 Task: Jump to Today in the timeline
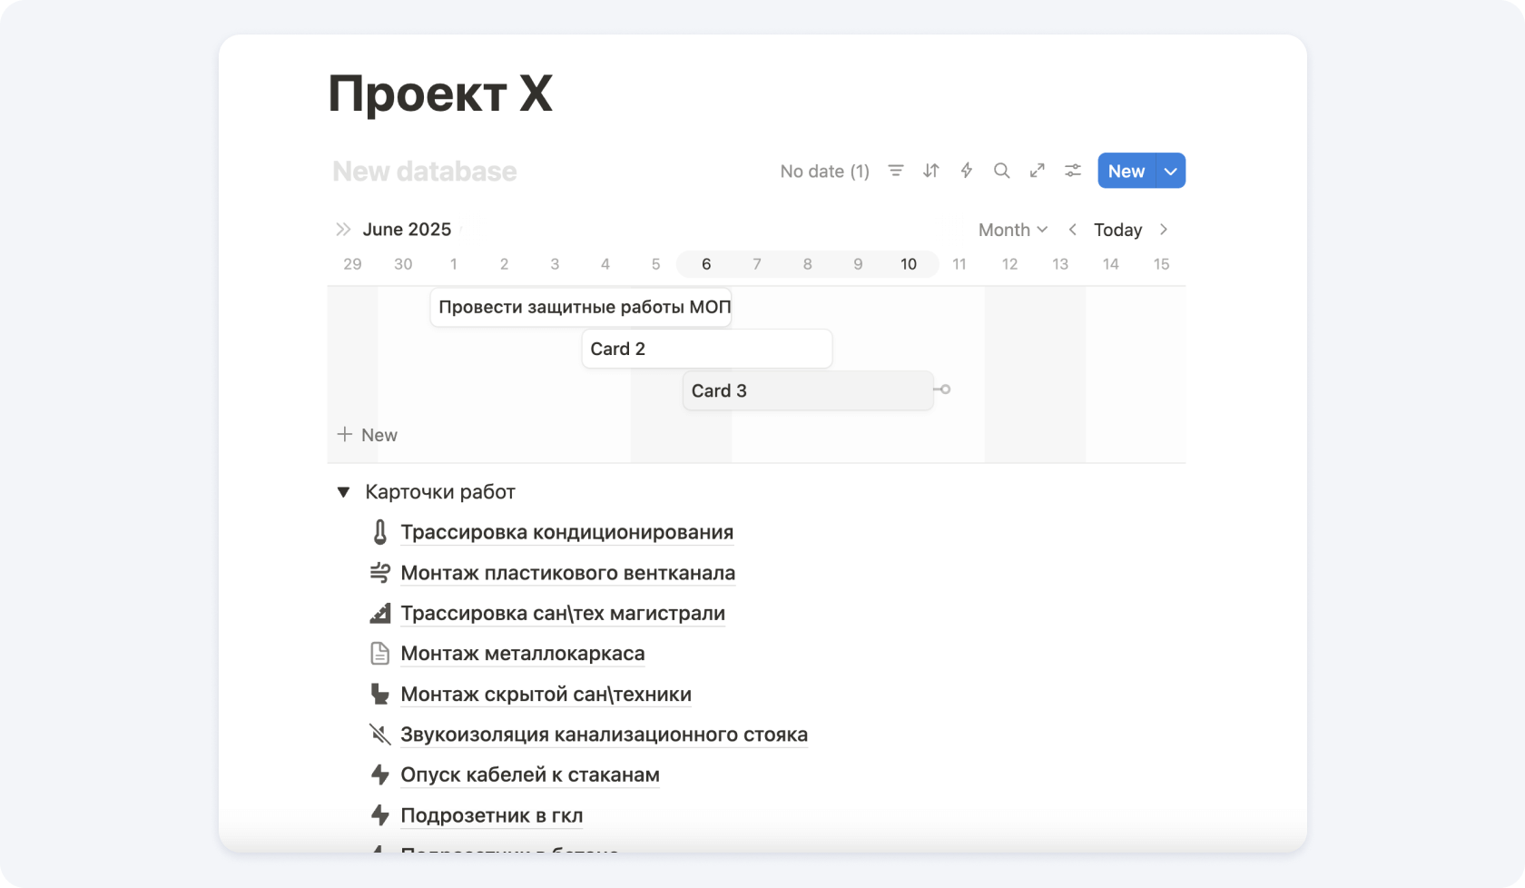point(1117,230)
